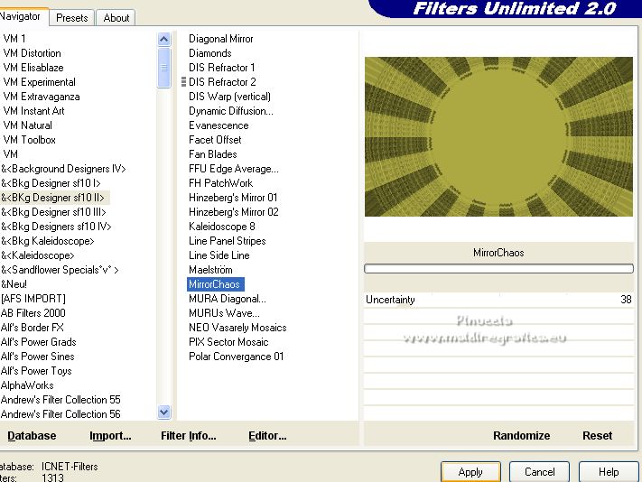Viewport: 642px width, 482px height.
Task: Choose FH PatchWork filter
Action: (x=220, y=183)
